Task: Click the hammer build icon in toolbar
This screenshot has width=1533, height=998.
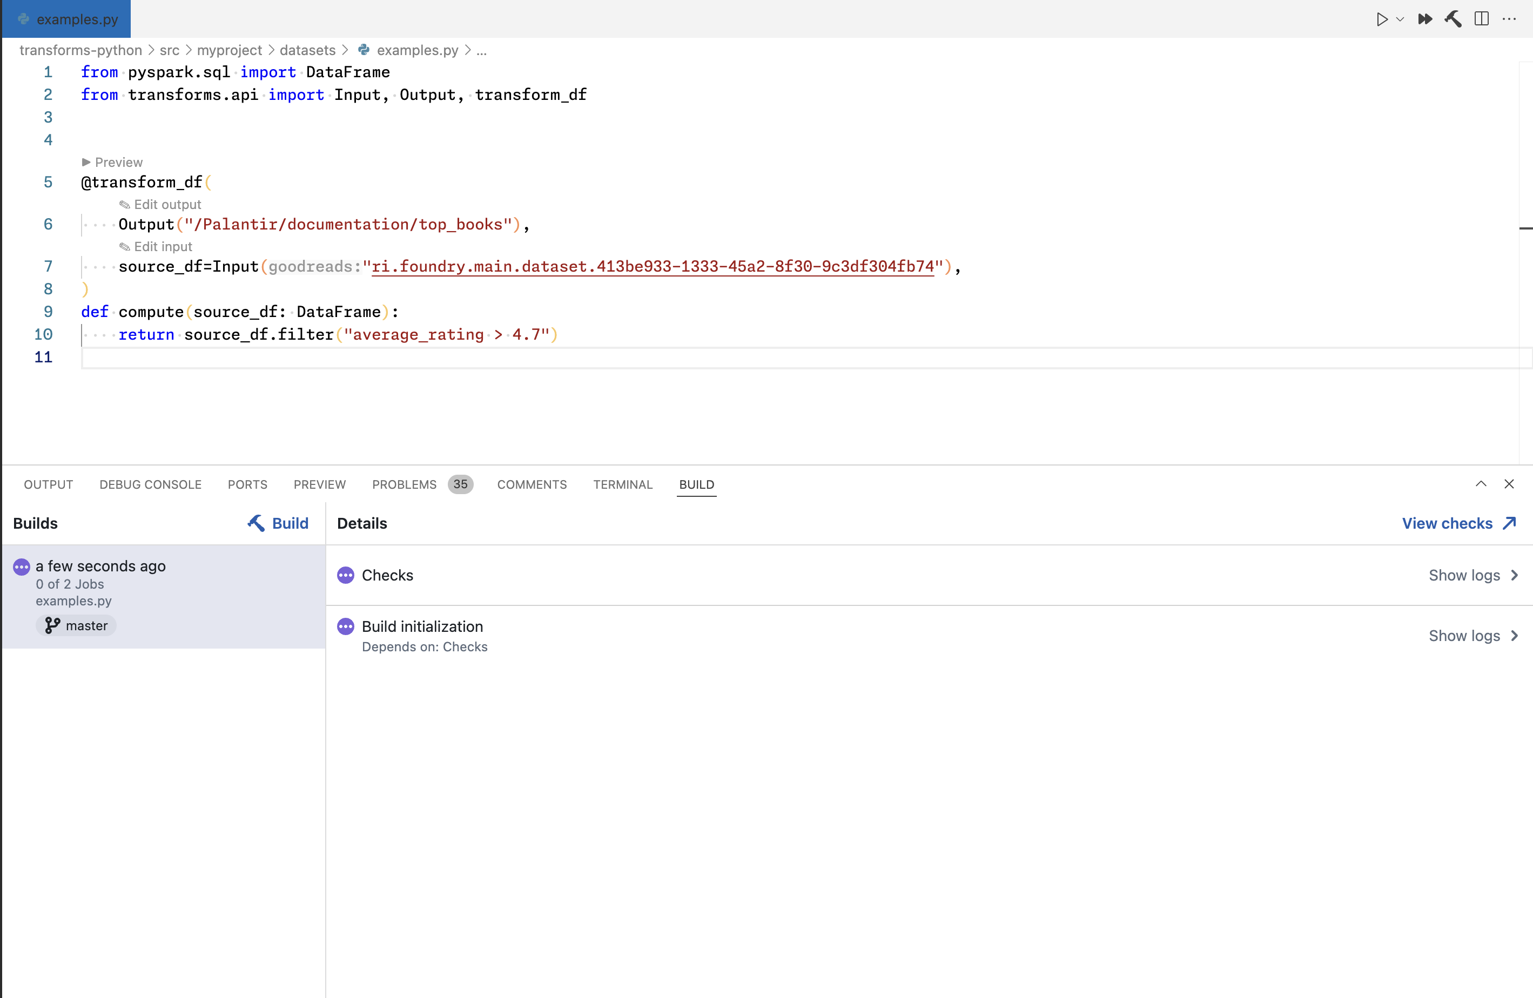Action: (x=1453, y=19)
